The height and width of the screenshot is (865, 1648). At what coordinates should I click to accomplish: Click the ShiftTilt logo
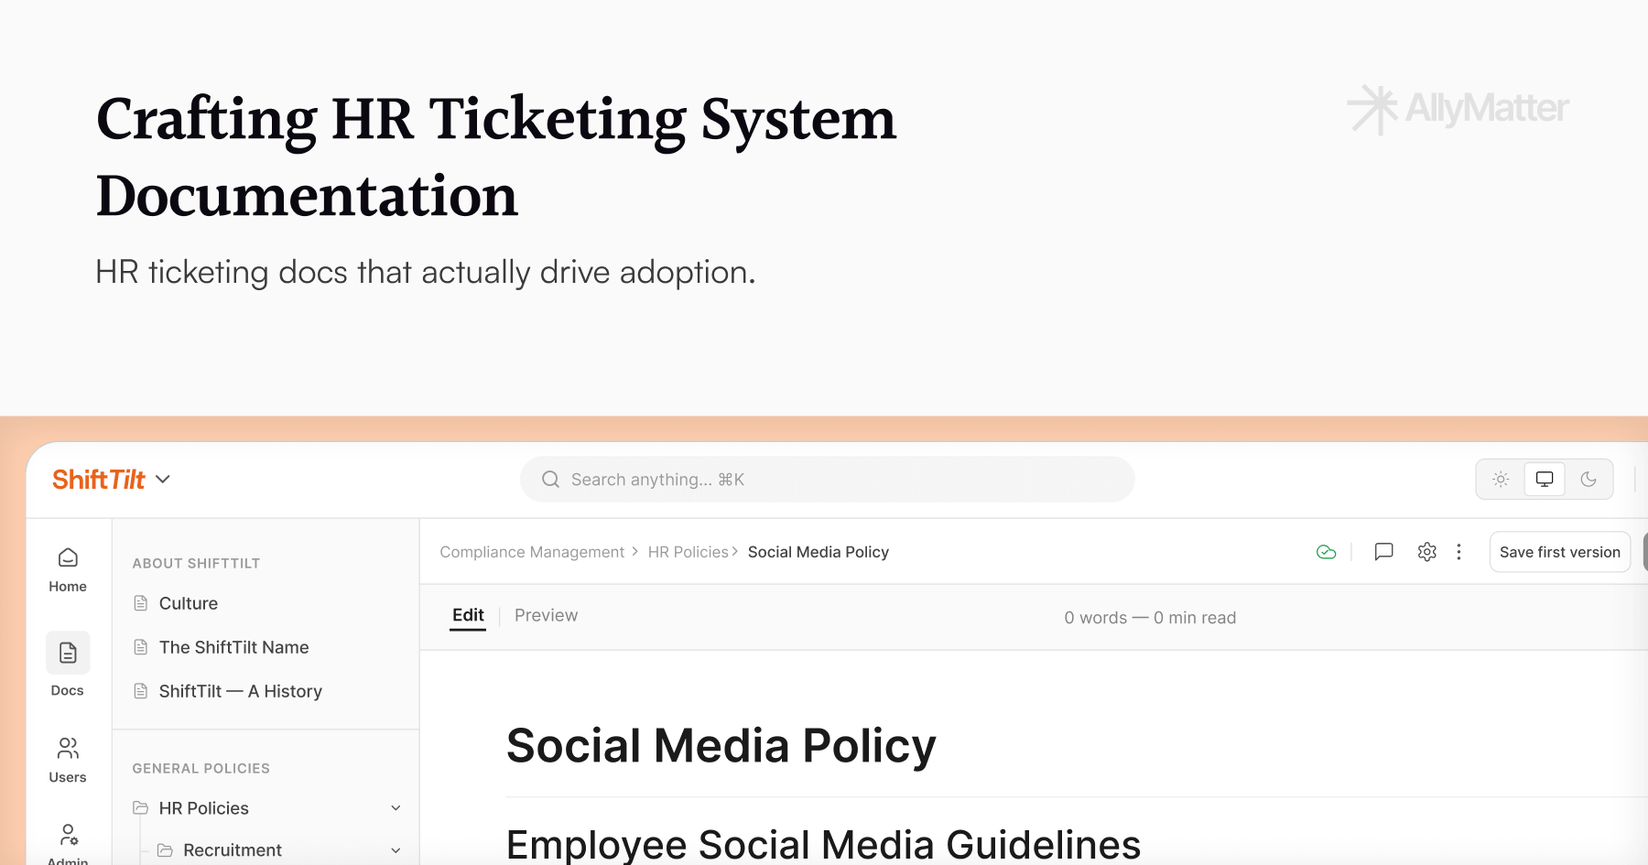(x=99, y=480)
